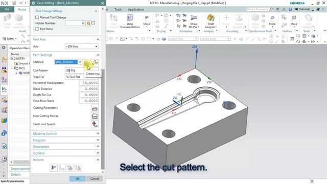This screenshot has width=327, height=184.
Task: Click Holder Number lock icon
Action: (x=88, y=24)
